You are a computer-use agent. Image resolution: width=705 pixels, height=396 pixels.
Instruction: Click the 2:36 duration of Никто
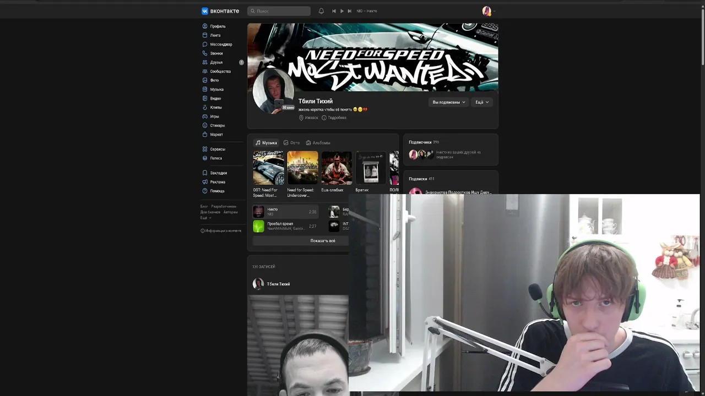[x=312, y=212]
